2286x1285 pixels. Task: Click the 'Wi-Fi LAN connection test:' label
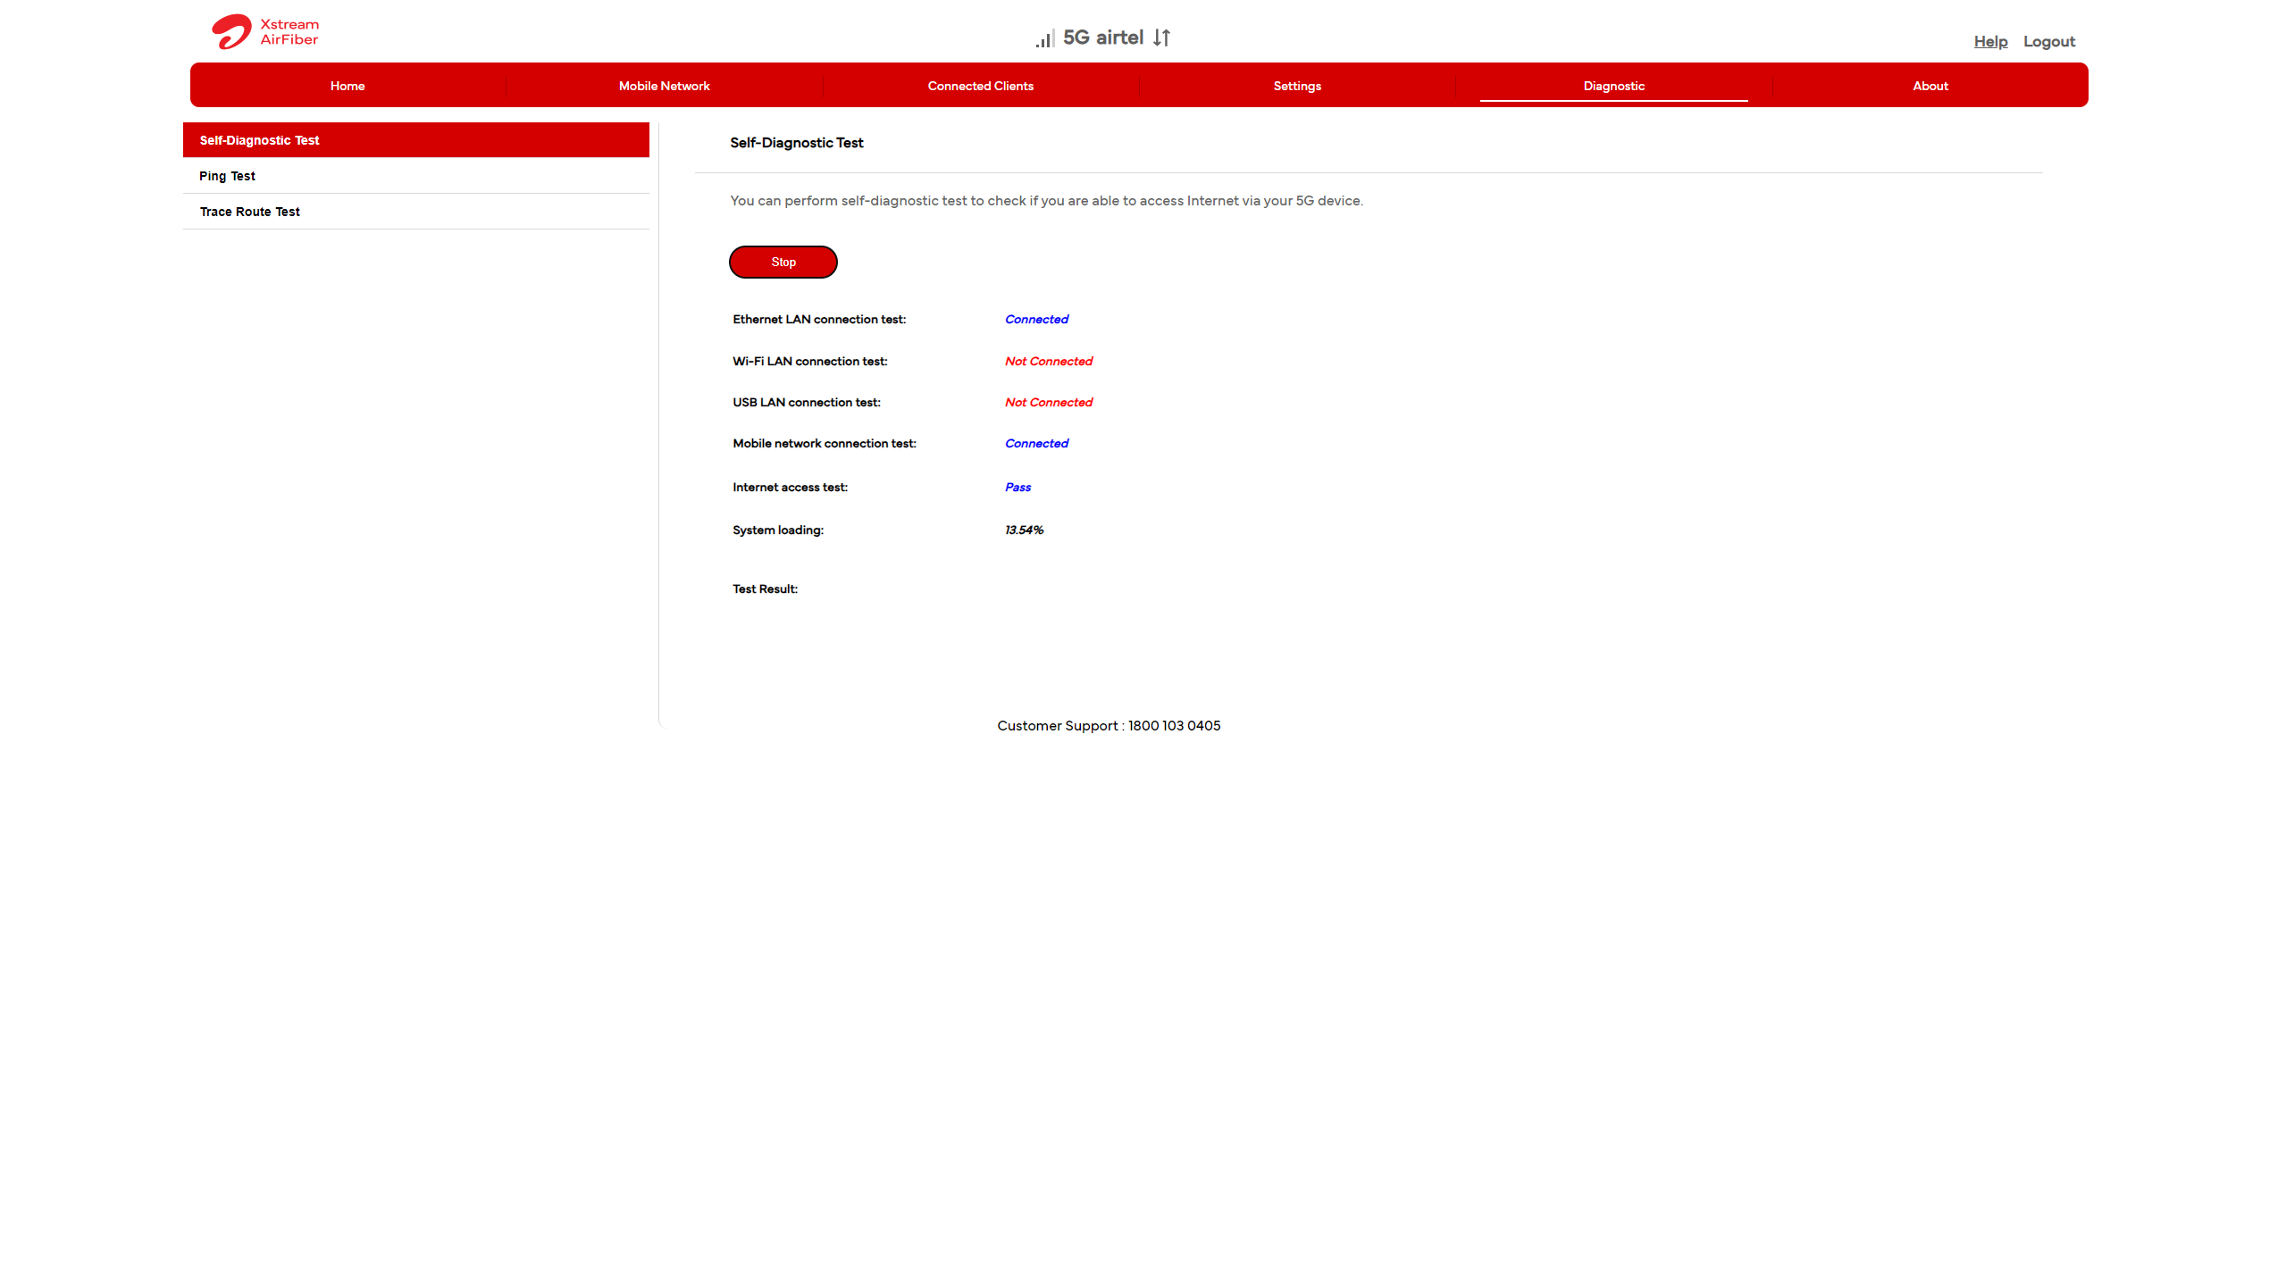point(809,361)
